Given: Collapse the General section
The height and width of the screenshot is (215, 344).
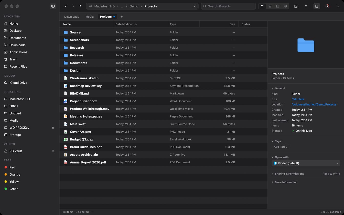Looking at the screenshot, I should click(273, 88).
